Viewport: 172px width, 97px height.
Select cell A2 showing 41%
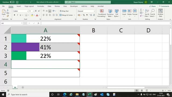point(45,47)
